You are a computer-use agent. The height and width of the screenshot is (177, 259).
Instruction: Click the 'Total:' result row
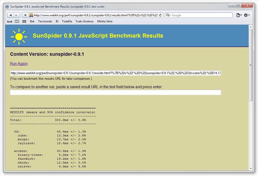click(48, 120)
